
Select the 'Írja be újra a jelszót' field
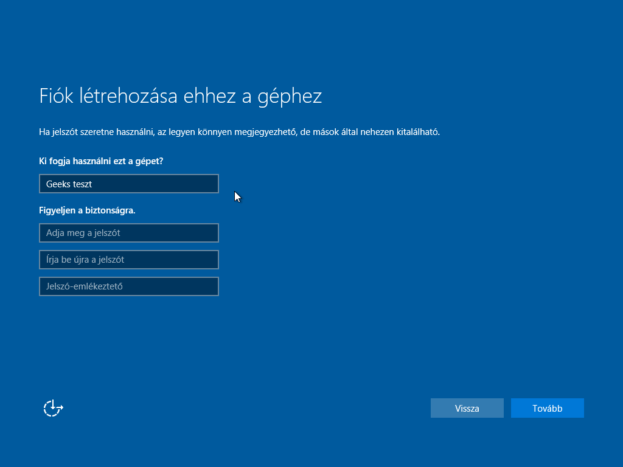coord(128,260)
